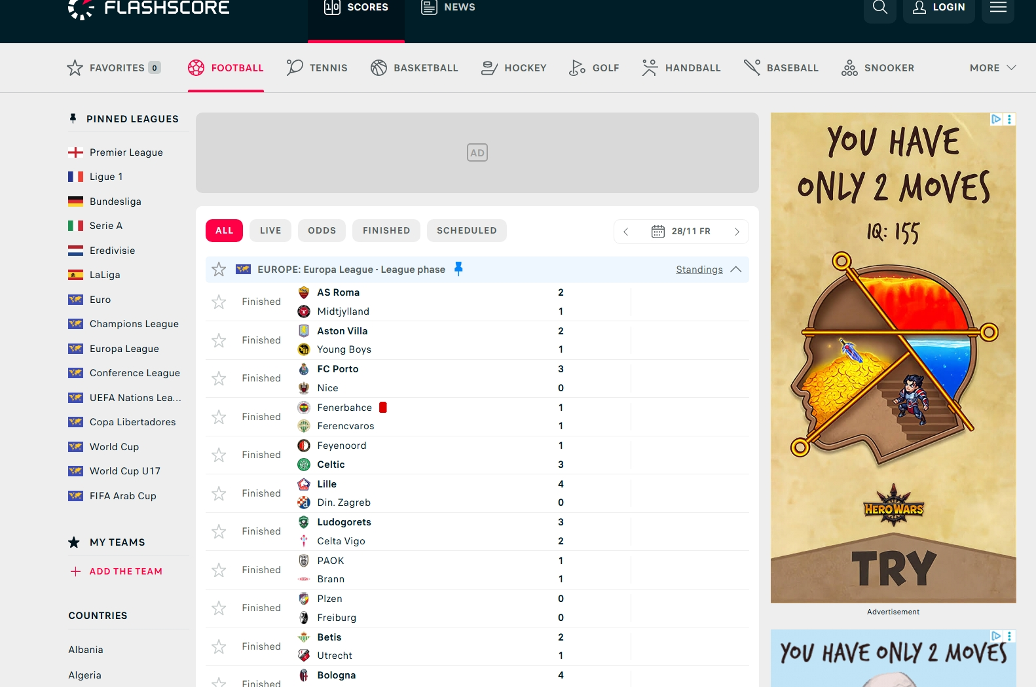Click Fenerbahce red card indicator
This screenshot has height=687, width=1036.
click(x=383, y=407)
